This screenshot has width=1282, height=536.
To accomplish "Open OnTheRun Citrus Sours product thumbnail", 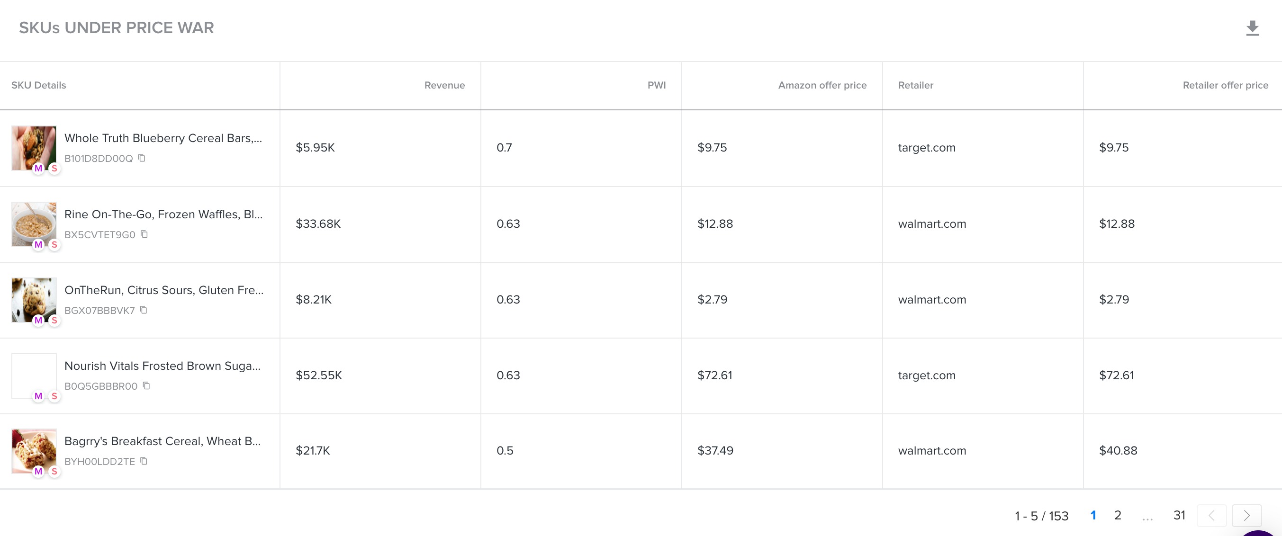I will pyautogui.click(x=34, y=300).
